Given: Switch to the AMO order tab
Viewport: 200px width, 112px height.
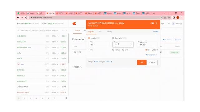Looking at the screenshot, I should 100,32.
